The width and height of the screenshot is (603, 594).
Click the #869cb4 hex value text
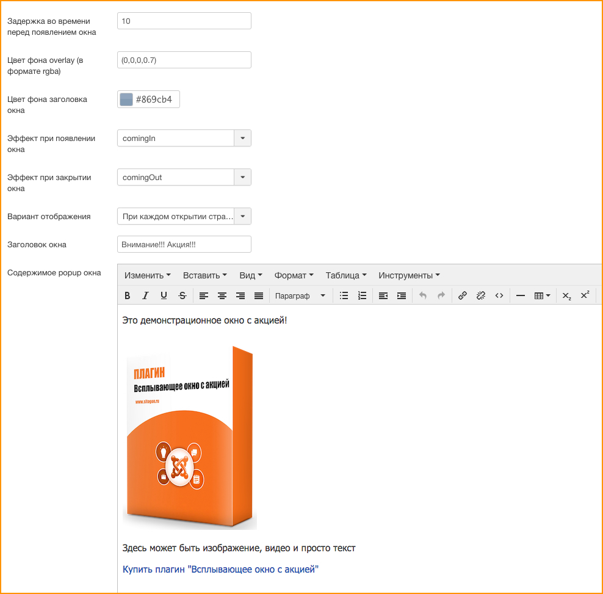(x=154, y=100)
